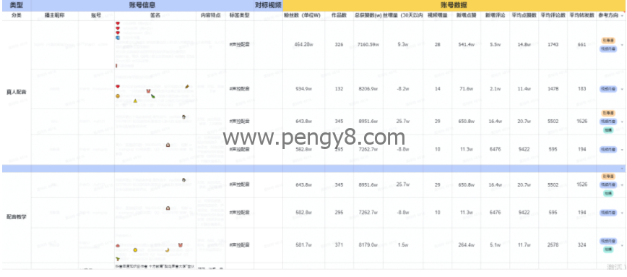
Task: Select the 464.28w follower count cell
Action: point(303,45)
